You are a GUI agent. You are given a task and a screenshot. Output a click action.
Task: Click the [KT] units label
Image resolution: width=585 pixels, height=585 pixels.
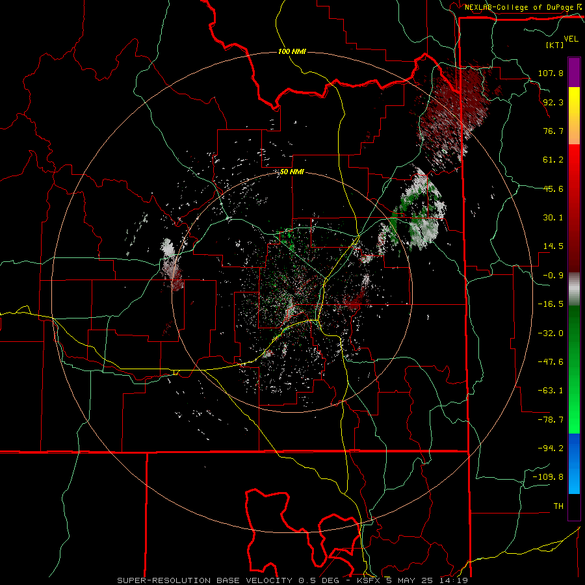tap(555, 45)
